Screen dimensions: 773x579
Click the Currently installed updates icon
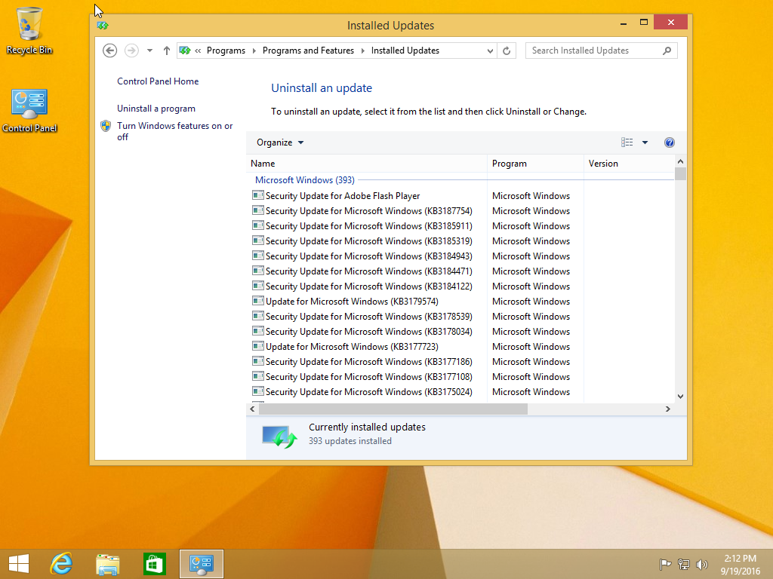pos(279,437)
